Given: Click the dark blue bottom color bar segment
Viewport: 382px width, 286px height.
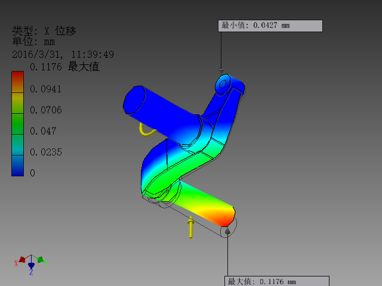Looking at the screenshot, I should [17, 166].
